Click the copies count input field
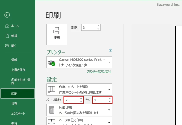 point(89,27)
